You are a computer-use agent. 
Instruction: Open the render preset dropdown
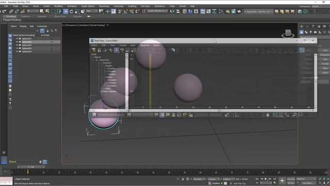point(259,11)
